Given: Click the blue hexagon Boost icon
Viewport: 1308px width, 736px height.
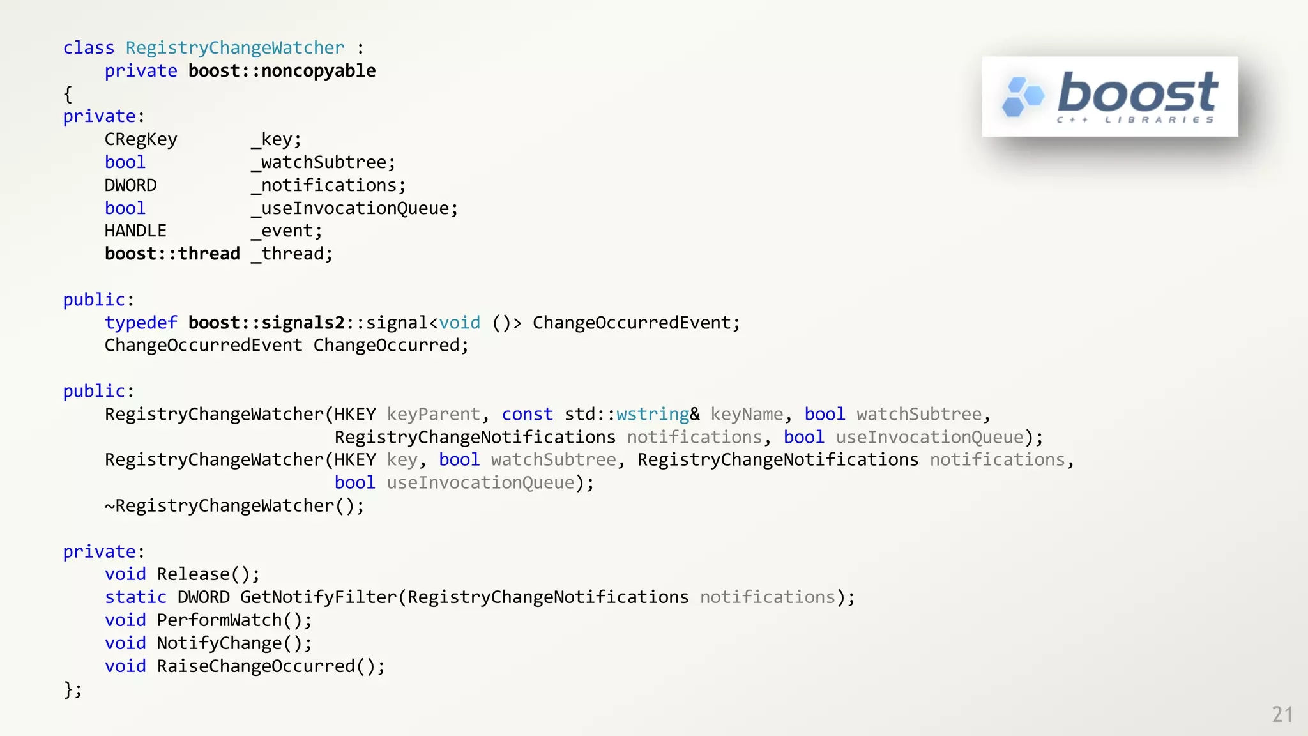Looking at the screenshot, I should click(1023, 97).
